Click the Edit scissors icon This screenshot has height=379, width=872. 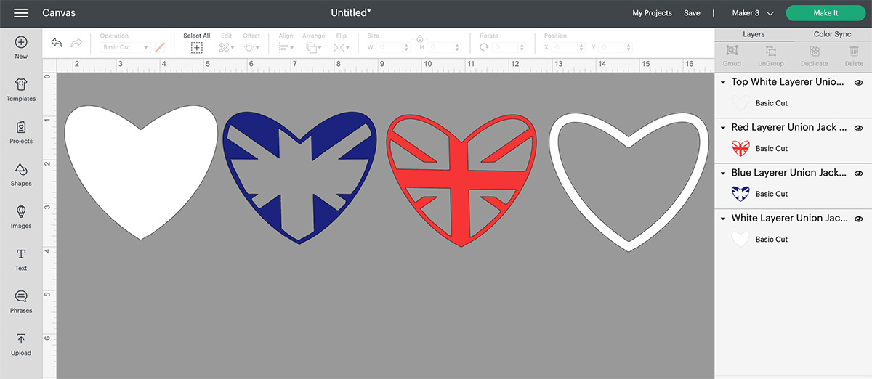click(x=225, y=47)
